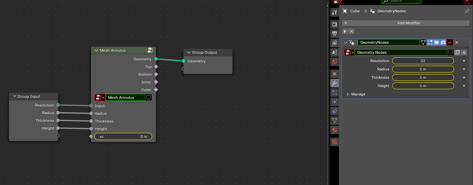Viewport: 473px width, 185px height.
Task: Click Resolution socket on Group Input
Action: coord(58,105)
